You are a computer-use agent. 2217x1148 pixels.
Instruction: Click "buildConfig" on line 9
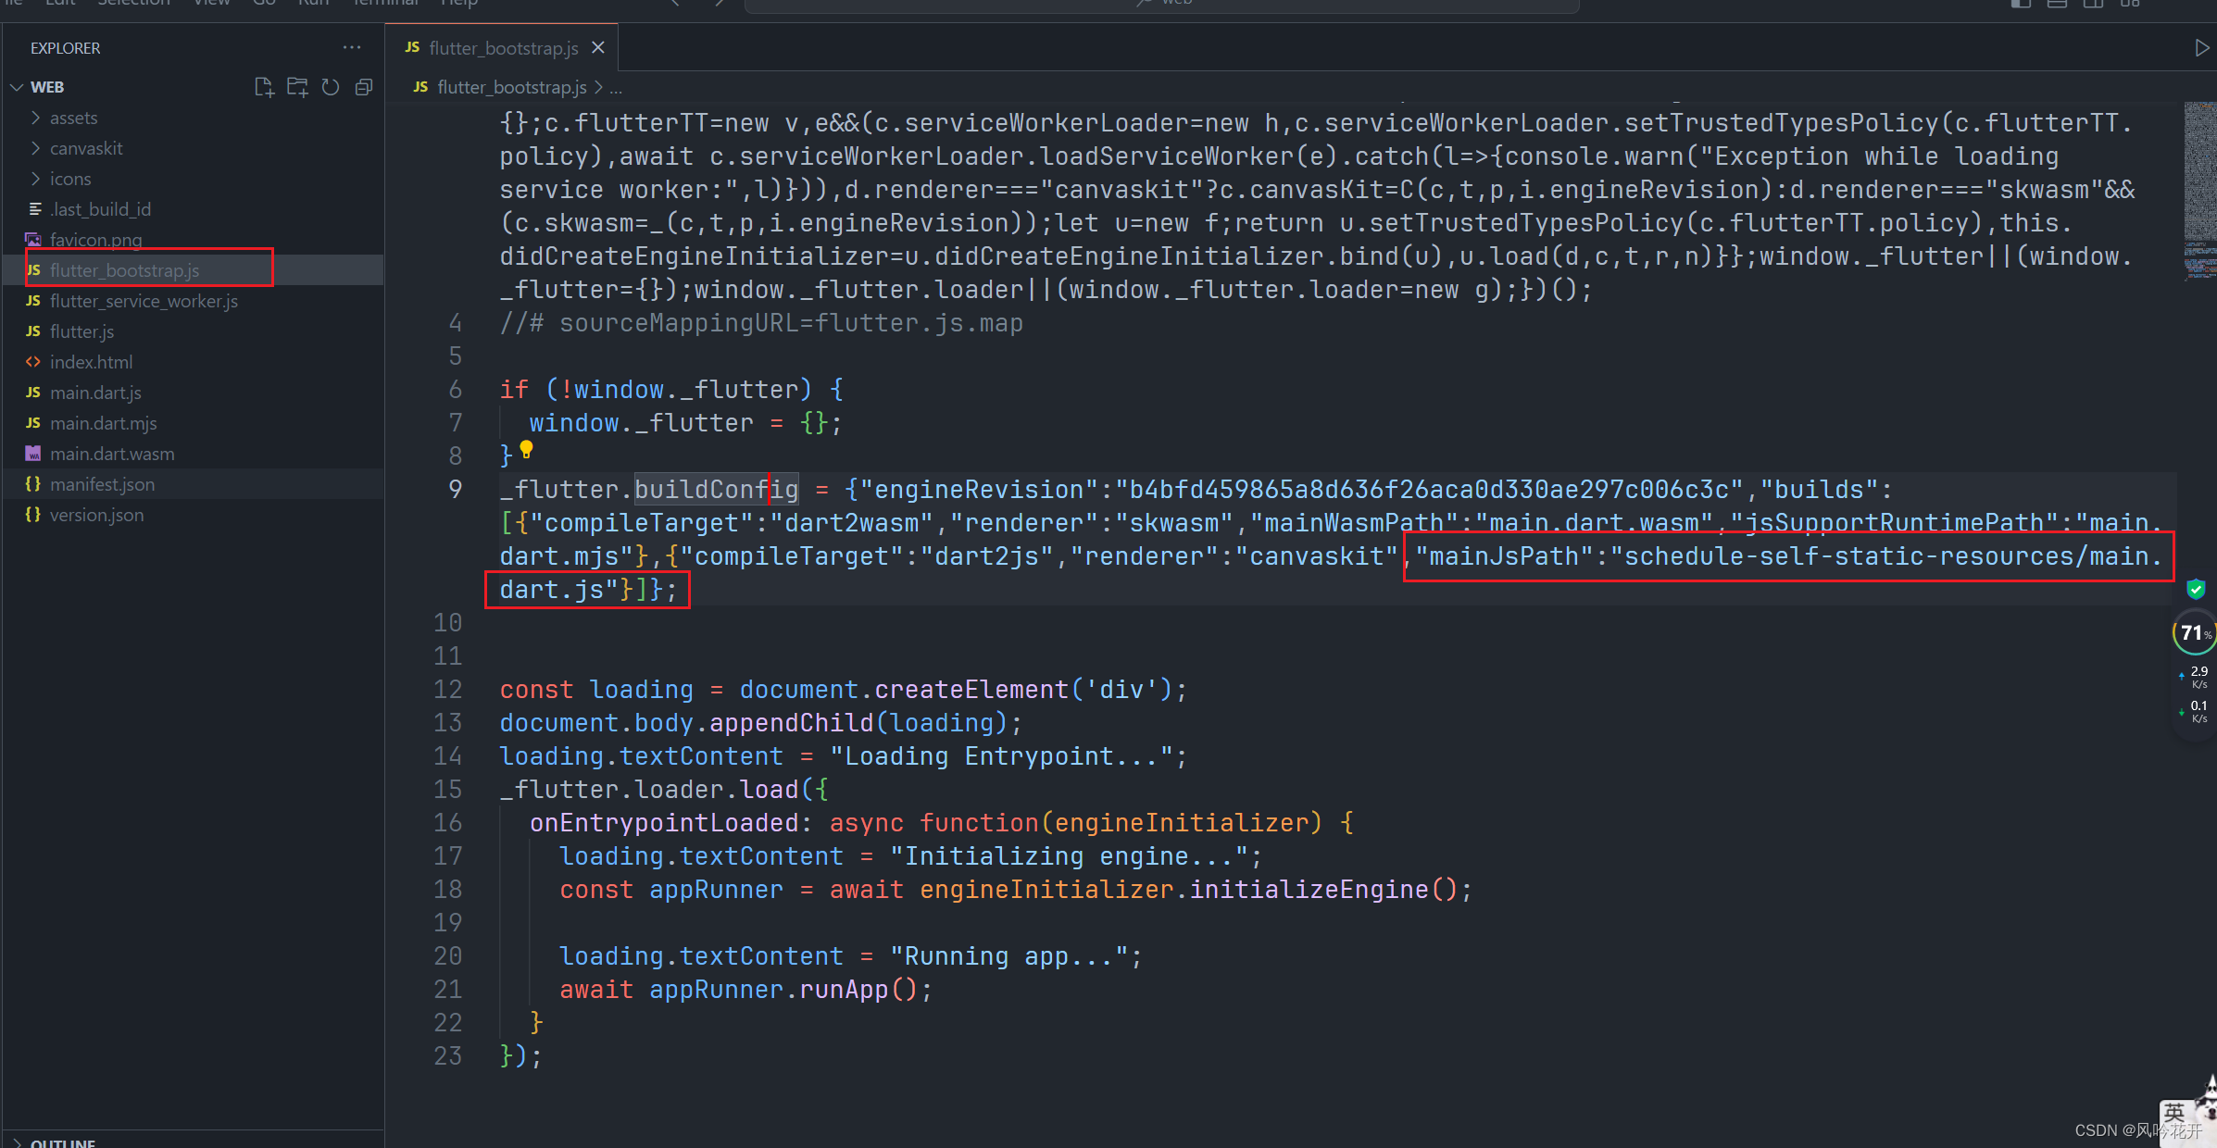(716, 489)
